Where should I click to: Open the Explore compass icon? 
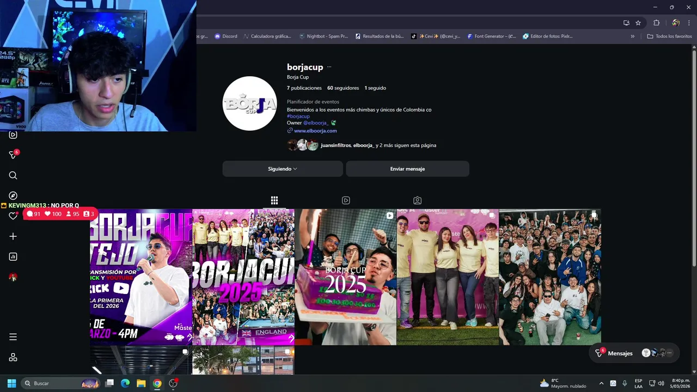tap(13, 195)
